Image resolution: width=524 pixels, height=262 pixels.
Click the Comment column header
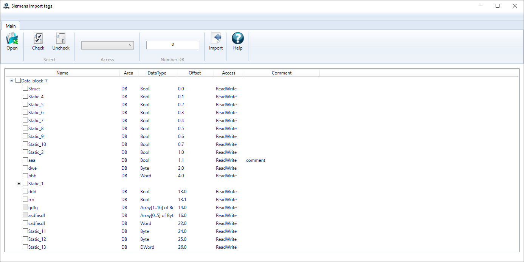282,73
